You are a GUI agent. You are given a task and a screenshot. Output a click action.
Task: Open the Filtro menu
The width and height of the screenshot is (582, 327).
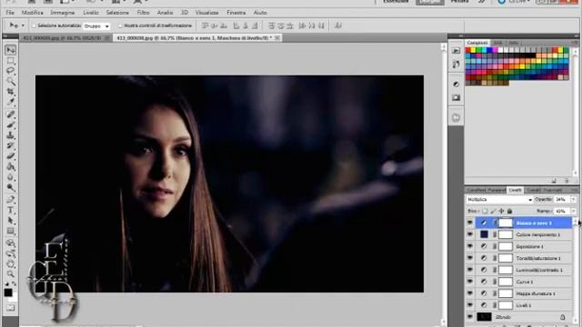tap(143, 13)
